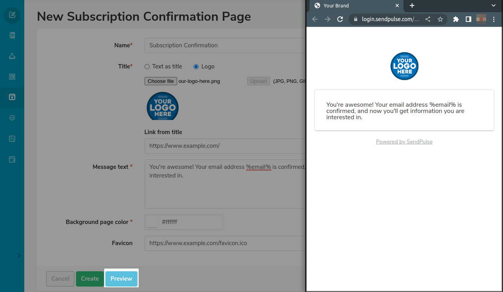
Task: Open the background page color swatch
Action: coord(152,222)
